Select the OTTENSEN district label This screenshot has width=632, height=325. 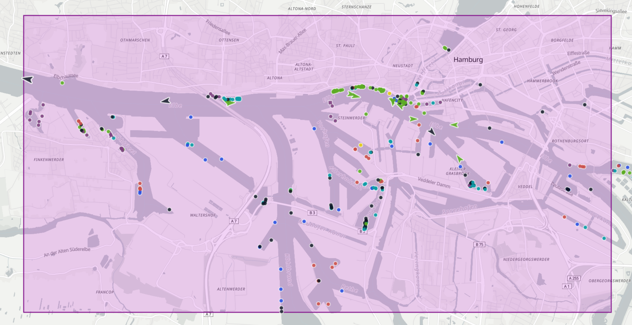point(229,40)
